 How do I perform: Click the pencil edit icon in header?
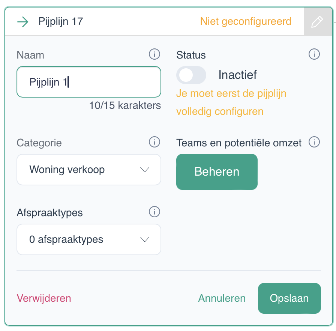point(317,22)
